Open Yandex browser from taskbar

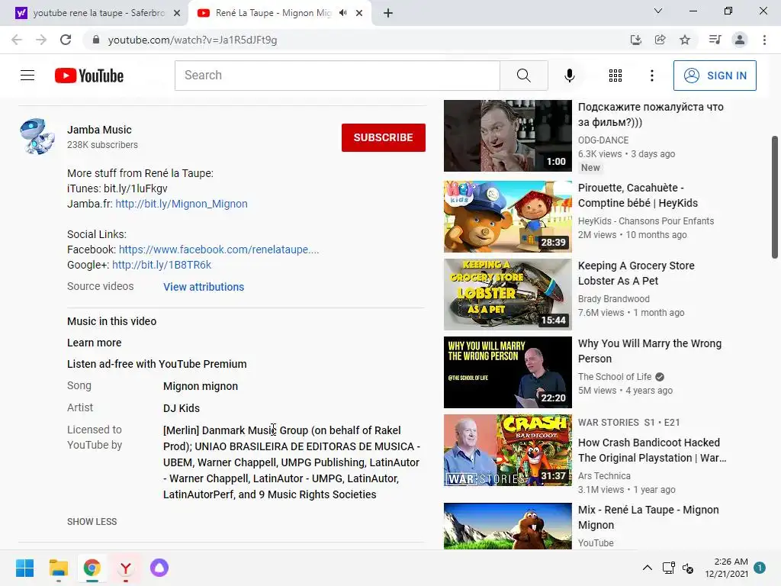126,568
